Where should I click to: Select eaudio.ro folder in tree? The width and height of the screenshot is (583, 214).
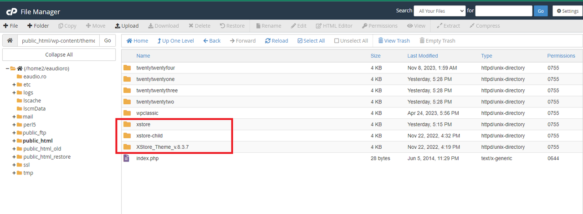pos(35,77)
